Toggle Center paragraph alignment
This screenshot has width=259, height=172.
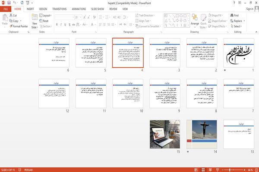coord(104,25)
